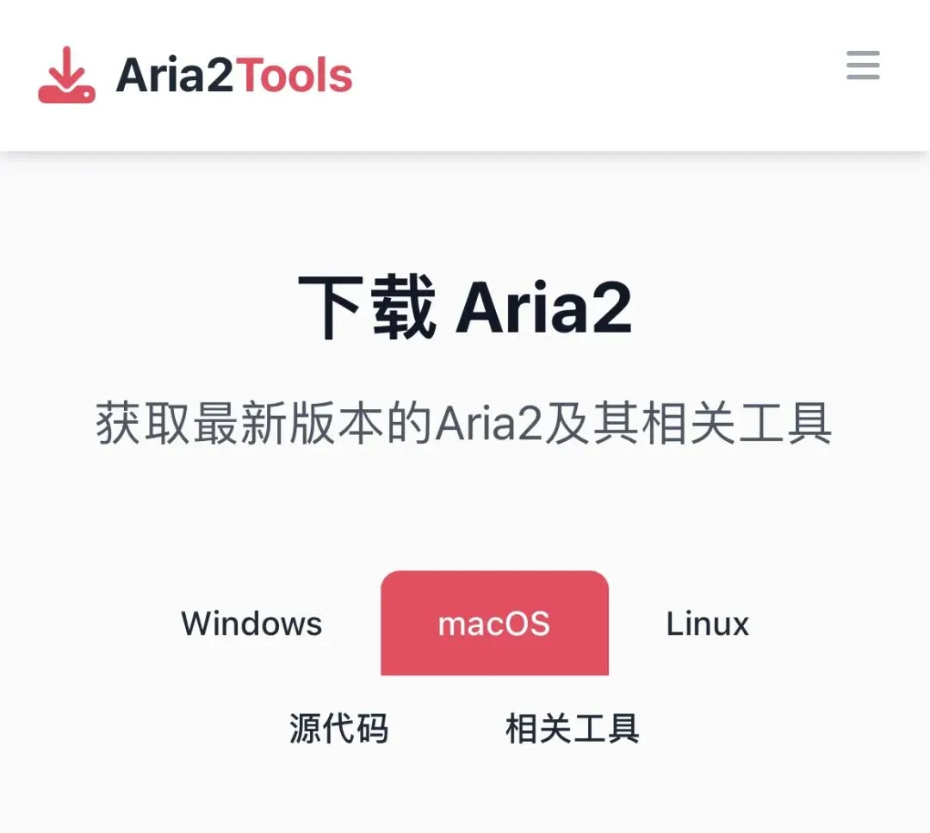Screen dimensions: 930x833
Task: Select the highlighted macOS tab
Action: [x=494, y=624]
